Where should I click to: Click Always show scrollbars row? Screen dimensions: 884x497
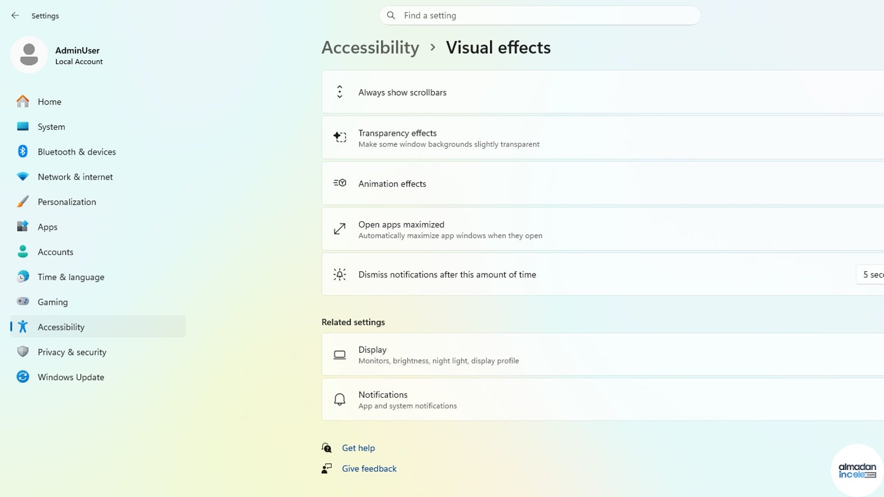603,92
